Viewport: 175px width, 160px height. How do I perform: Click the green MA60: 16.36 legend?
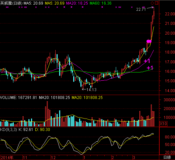click(x=100, y=3)
